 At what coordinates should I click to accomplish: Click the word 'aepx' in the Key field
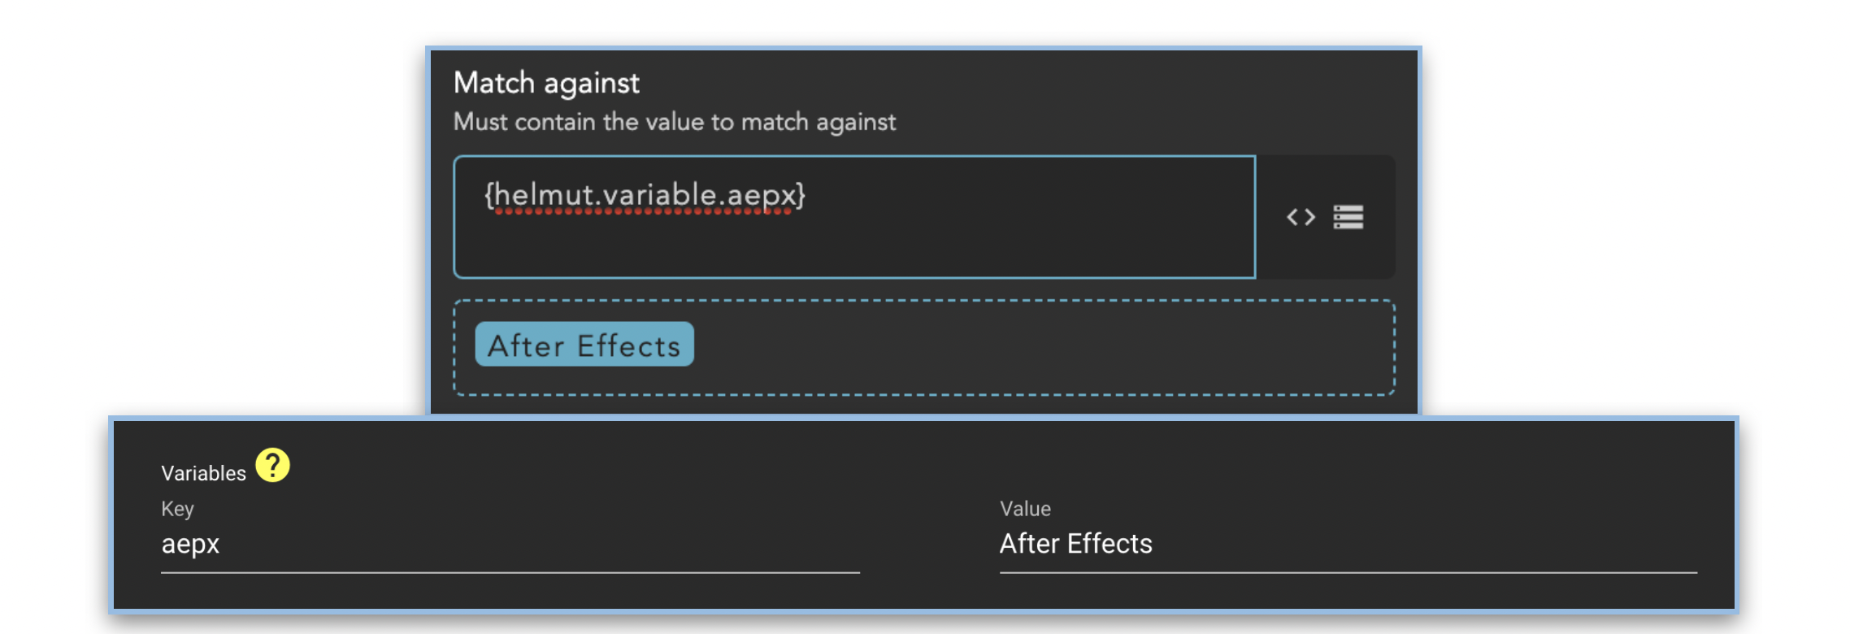click(x=190, y=544)
